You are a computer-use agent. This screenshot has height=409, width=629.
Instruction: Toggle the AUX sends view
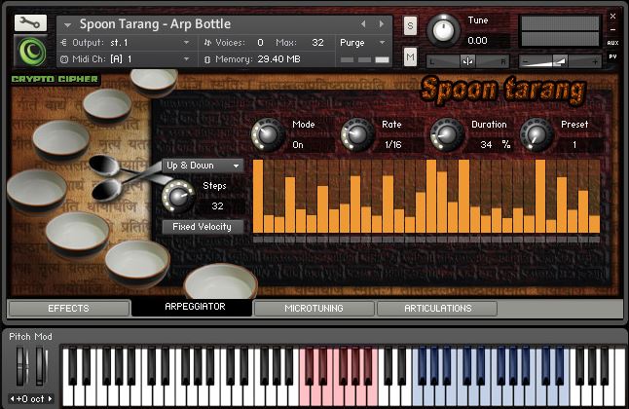tap(612, 43)
